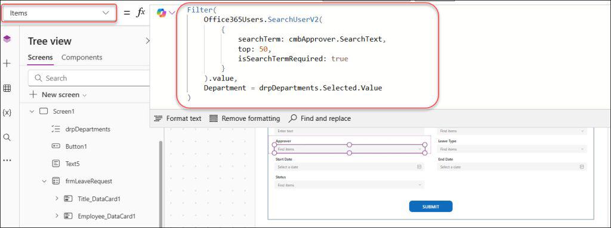Open the Items property dropdown
Viewport: 611px width, 228px height.
[59, 13]
